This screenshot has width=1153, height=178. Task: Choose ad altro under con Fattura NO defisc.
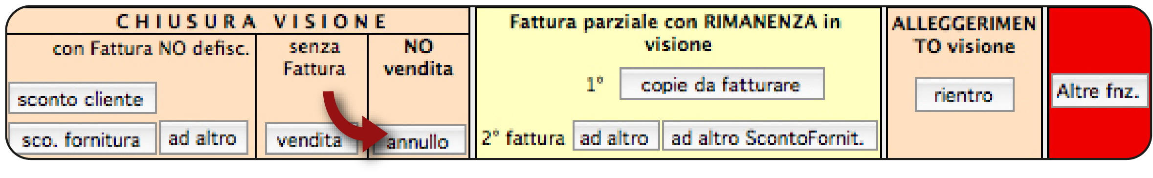[203, 138]
